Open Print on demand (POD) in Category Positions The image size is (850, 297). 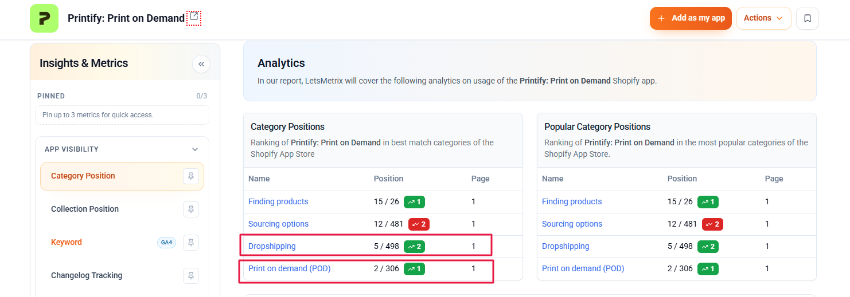point(290,268)
